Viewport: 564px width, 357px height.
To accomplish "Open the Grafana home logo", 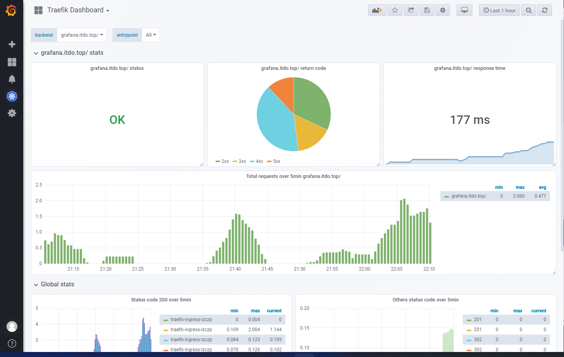I will 11,10.
